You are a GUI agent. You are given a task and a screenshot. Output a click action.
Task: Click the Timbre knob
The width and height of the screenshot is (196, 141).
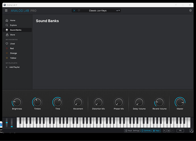(37, 102)
